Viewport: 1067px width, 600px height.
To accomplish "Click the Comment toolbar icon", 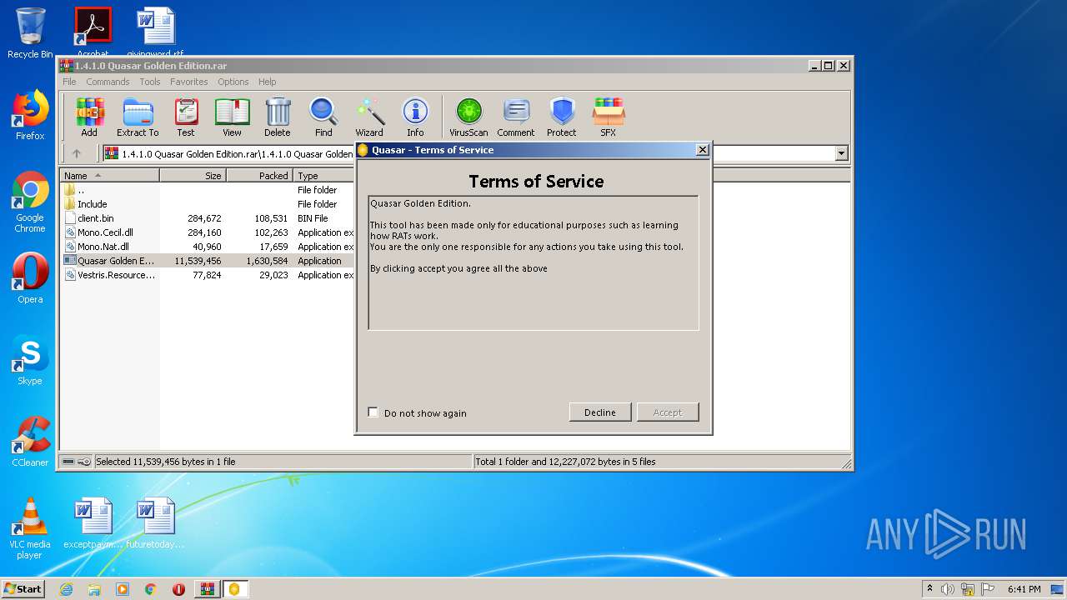I will [x=516, y=117].
